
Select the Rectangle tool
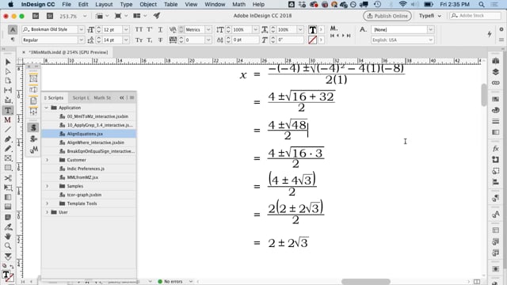click(x=8, y=168)
